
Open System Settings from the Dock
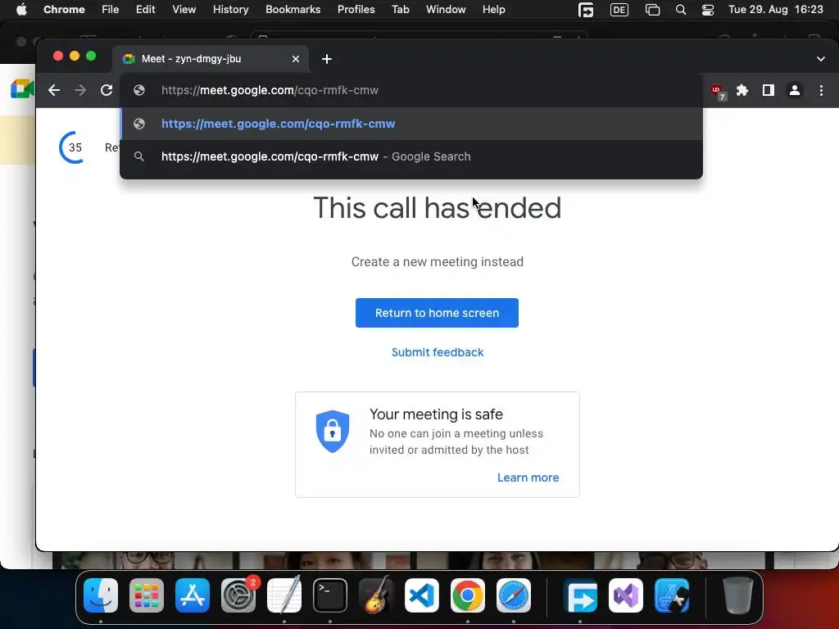[238, 595]
